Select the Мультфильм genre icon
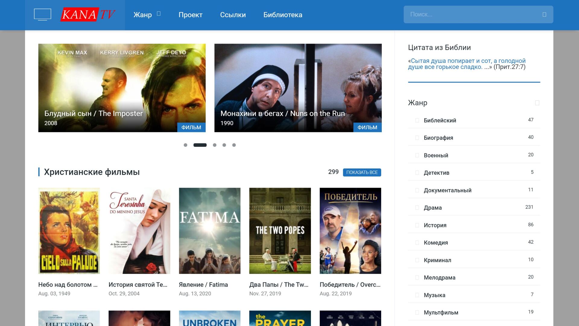This screenshot has height=326, width=579. tap(417, 312)
